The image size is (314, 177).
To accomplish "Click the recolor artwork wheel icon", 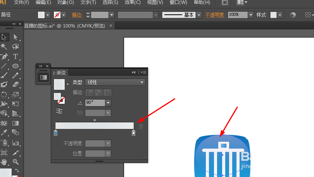I will tap(293, 15).
